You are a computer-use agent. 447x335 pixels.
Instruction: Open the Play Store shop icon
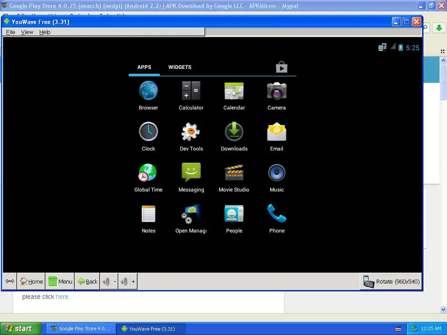(x=282, y=67)
